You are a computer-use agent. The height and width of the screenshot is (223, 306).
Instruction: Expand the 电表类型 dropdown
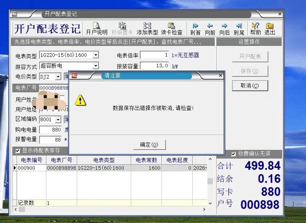(96, 55)
